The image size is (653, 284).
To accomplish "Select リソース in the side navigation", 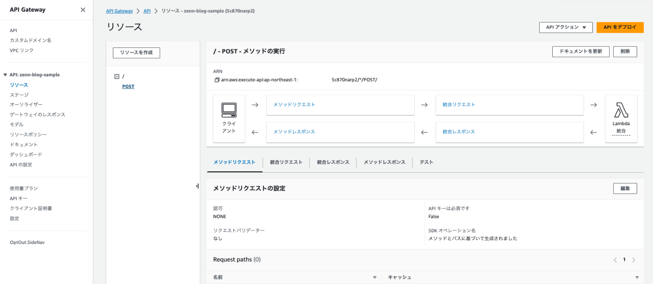I will pos(19,85).
